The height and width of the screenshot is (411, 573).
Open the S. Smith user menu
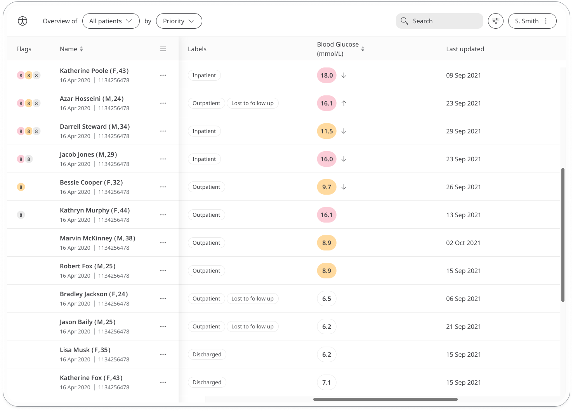click(x=532, y=21)
